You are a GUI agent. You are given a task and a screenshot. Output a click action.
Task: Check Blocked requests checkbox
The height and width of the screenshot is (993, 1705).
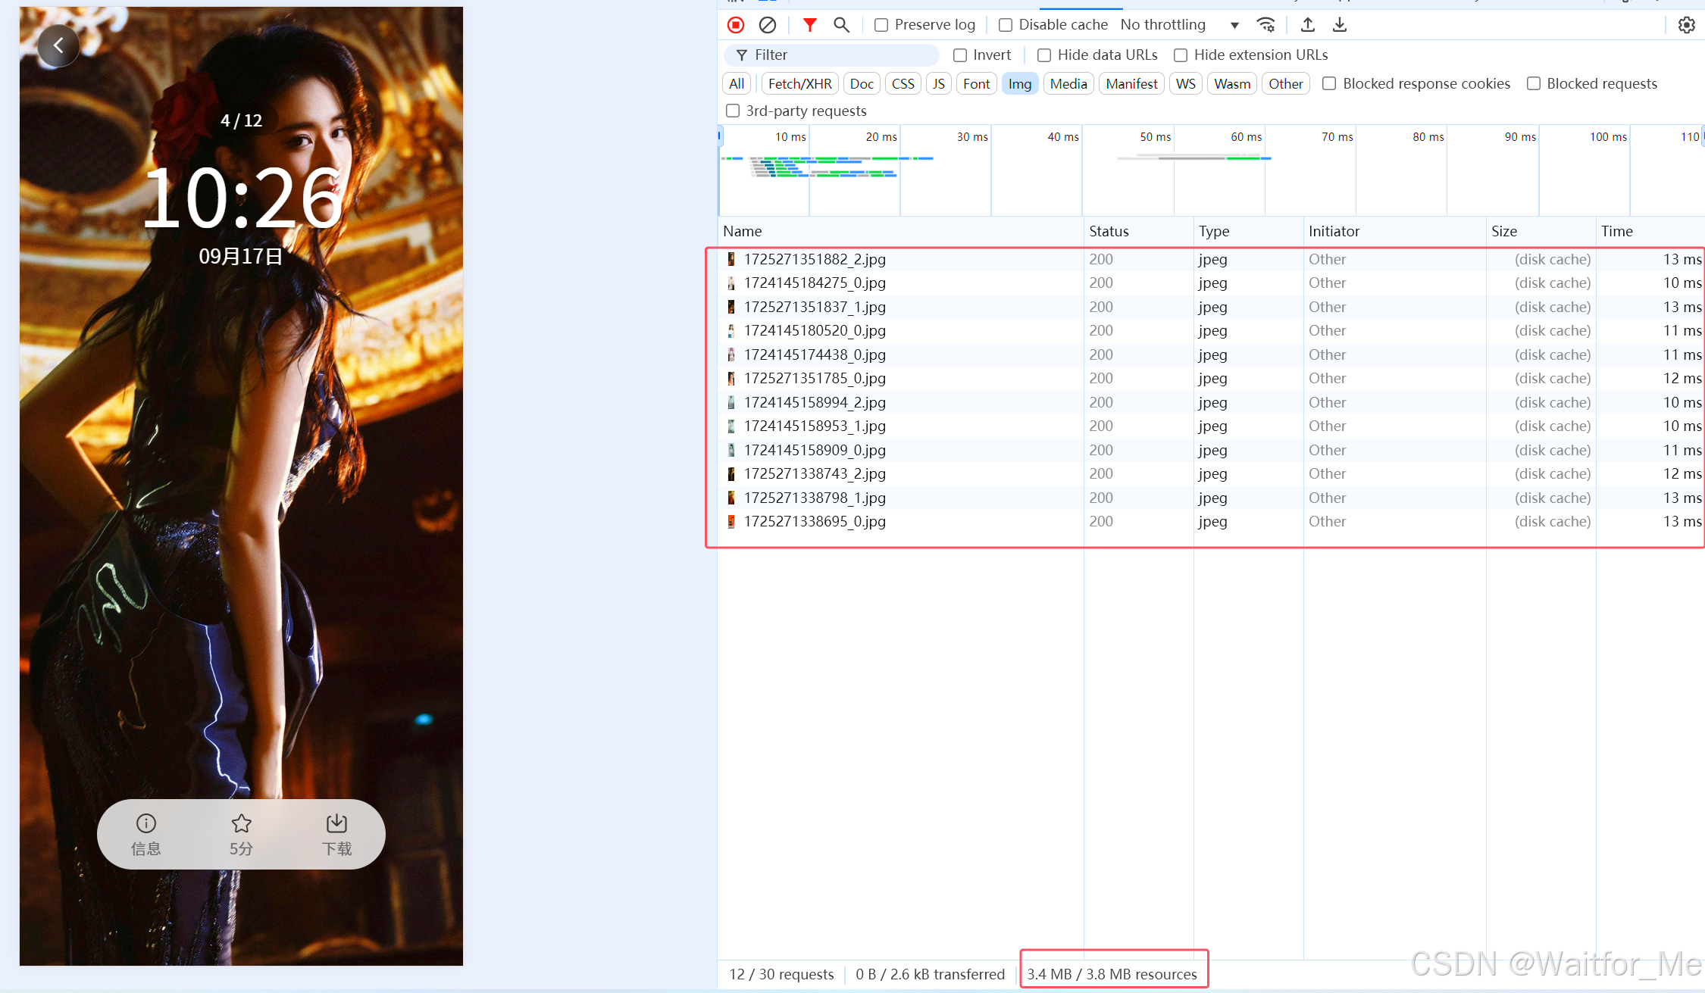(1534, 83)
